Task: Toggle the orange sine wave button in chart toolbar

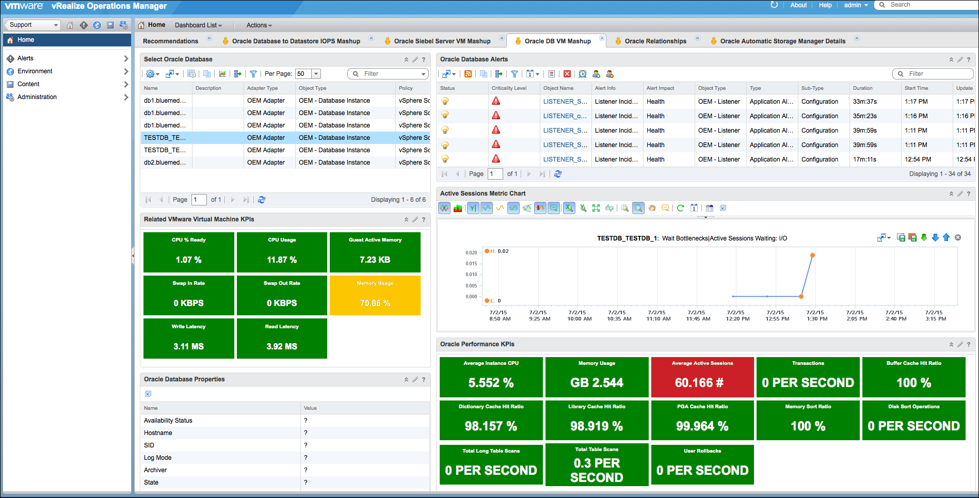Action: click(500, 208)
